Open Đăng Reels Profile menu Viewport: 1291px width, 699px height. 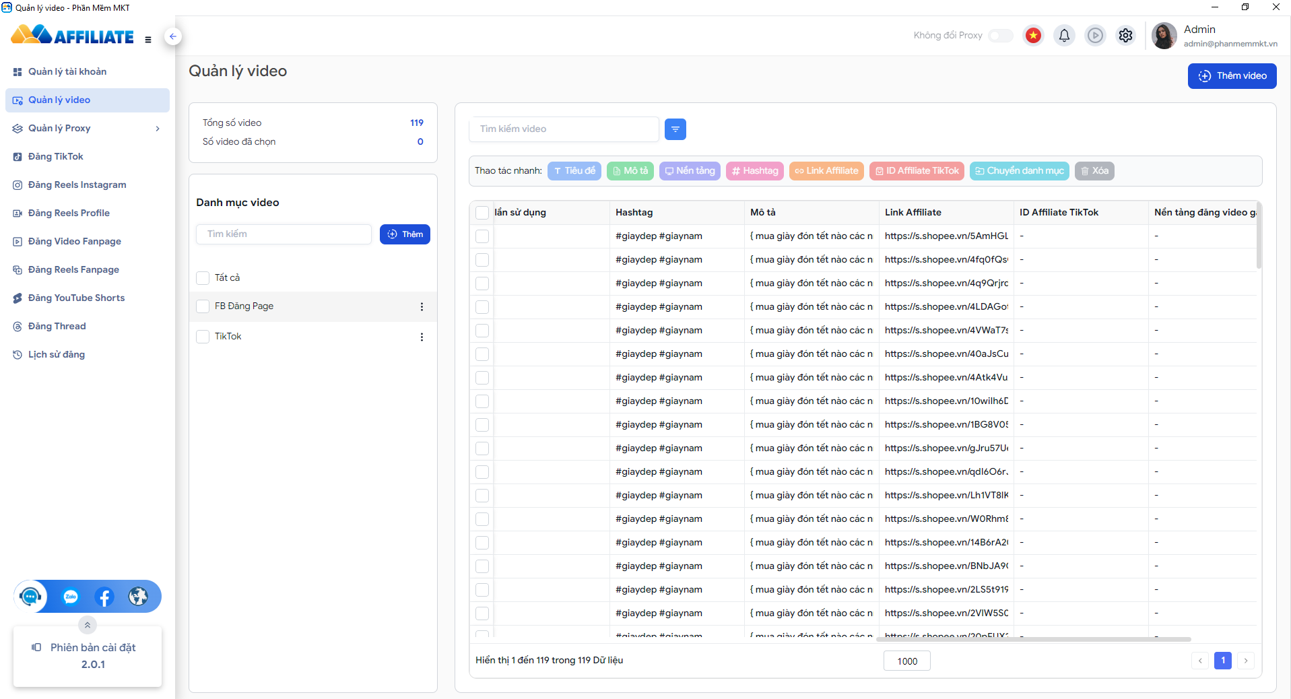88,213
